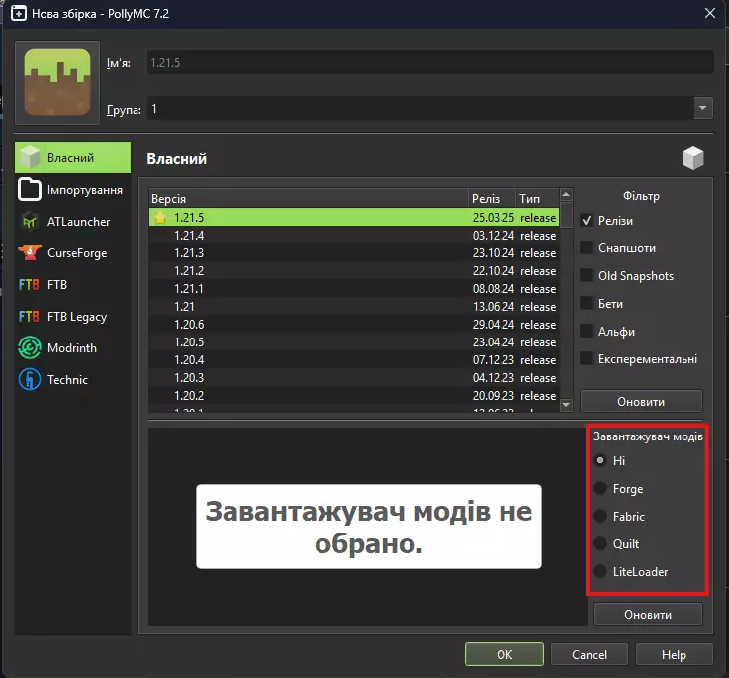
Task: Click Оновити under the version filter
Action: click(641, 401)
